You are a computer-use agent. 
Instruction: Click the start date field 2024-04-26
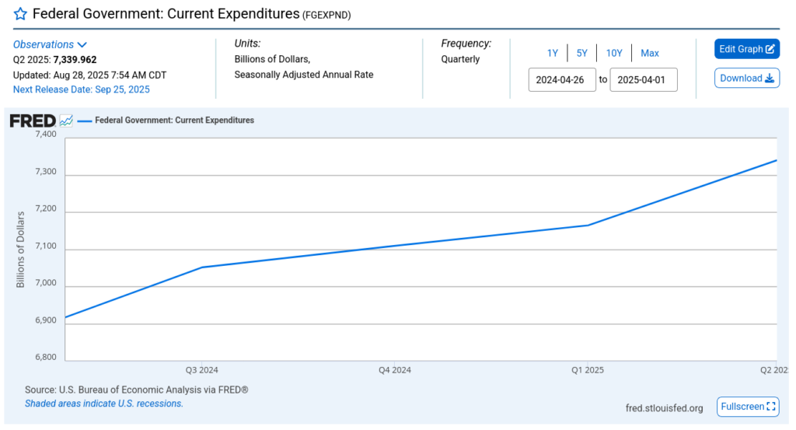562,79
